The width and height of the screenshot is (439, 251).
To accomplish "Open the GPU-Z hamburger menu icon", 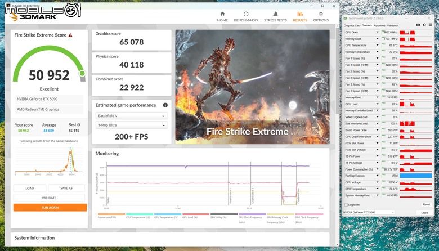I will click(x=431, y=25).
